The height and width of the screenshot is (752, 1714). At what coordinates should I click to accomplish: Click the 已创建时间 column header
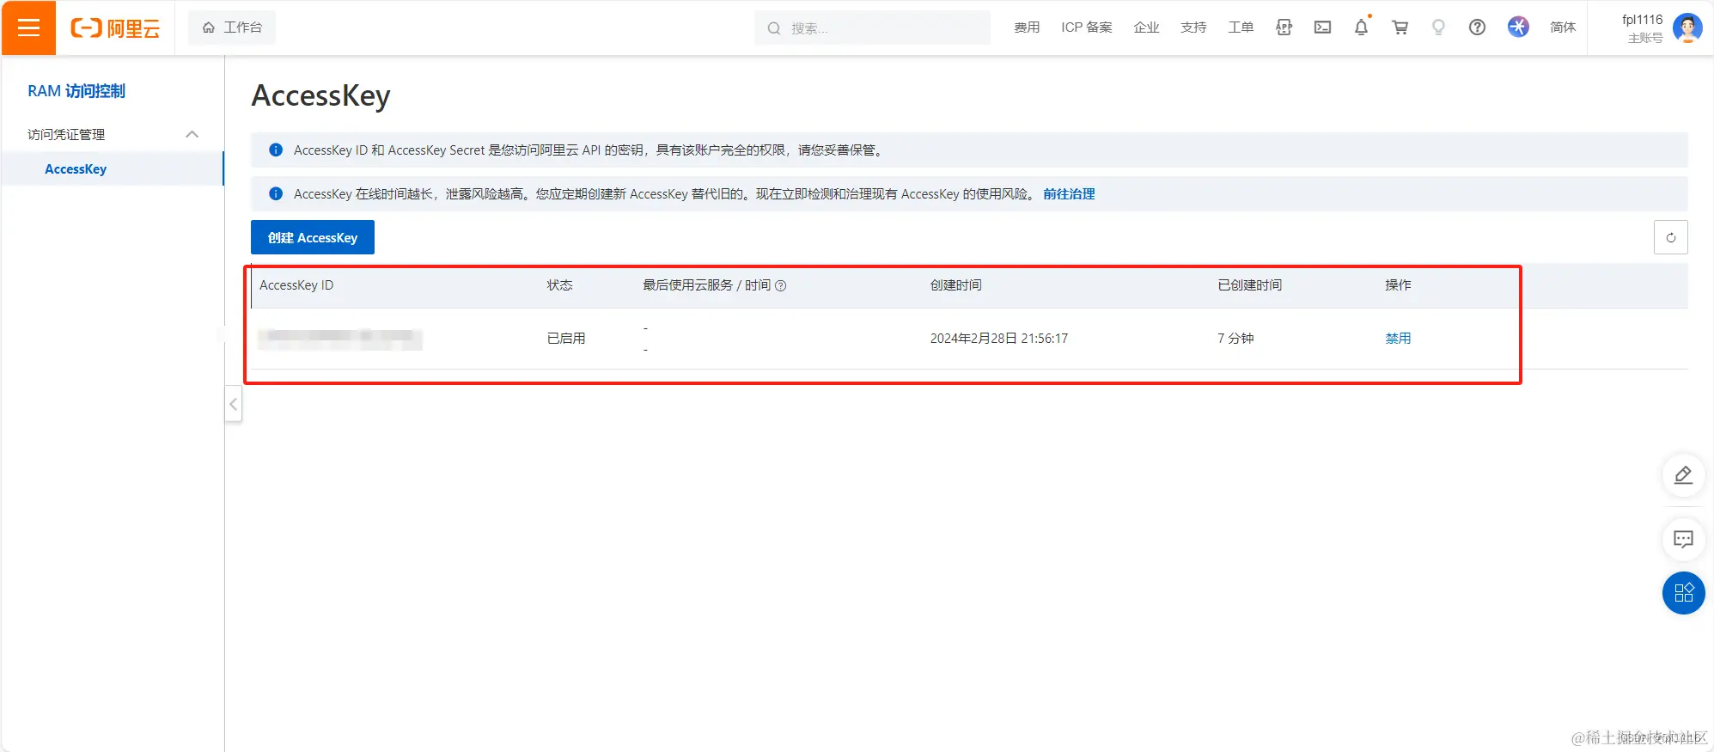[x=1249, y=285]
